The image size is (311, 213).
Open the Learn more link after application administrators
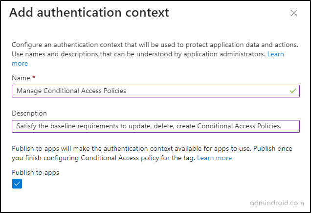275,54
